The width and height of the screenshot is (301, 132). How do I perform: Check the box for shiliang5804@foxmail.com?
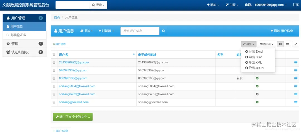[x=54, y=86]
